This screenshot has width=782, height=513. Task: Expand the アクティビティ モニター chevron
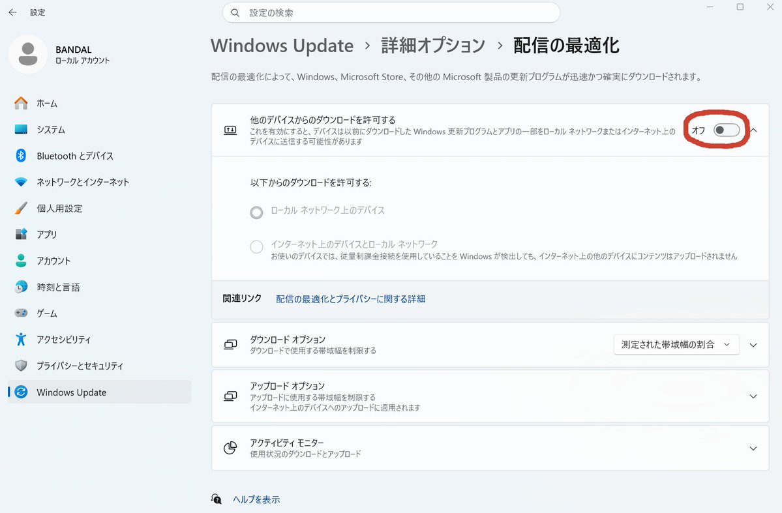coord(753,448)
